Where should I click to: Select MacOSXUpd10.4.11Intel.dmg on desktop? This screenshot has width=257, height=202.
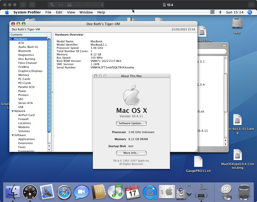pos(237,159)
